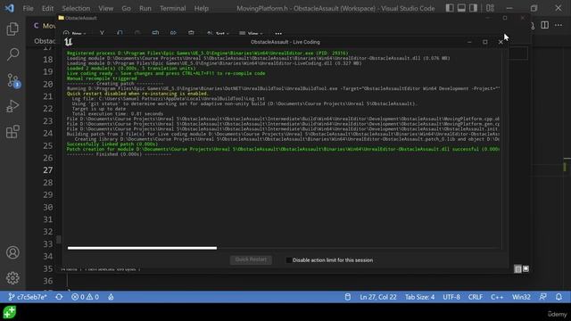This screenshot has height=321, width=571.
Task: Click the 'Successfully linked patch' log line
Action: [x=112, y=144]
